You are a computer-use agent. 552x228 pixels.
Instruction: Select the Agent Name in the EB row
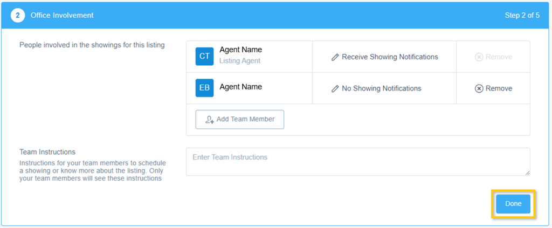[240, 87]
